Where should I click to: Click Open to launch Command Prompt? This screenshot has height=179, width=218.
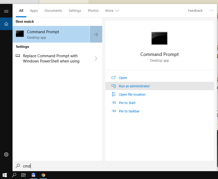point(123,78)
